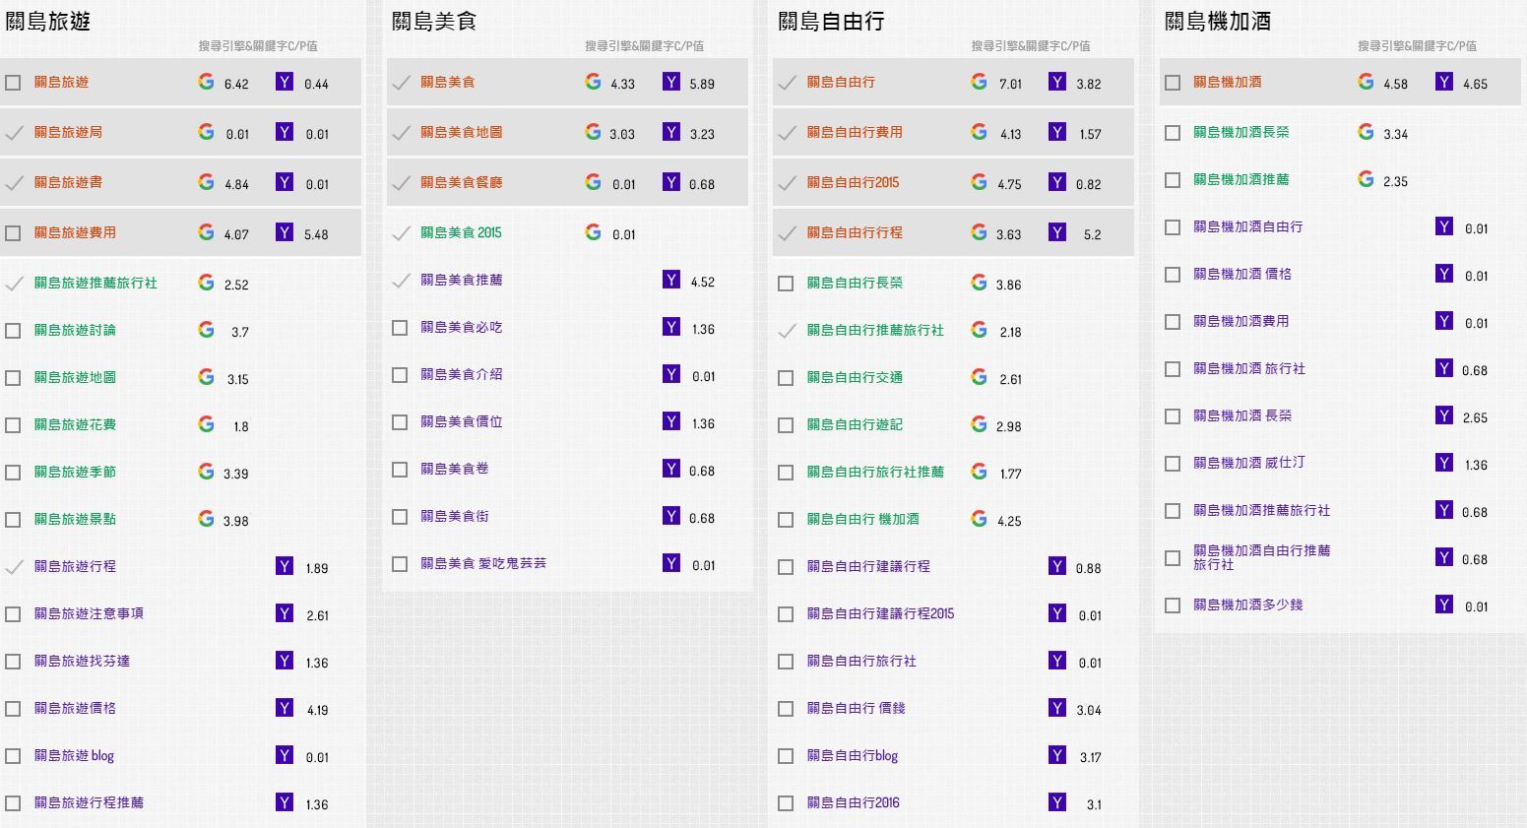Viewport: 1527px width, 828px height.
Task: Click the Yahoo icon beside 關島旅遊費用
Action: [285, 232]
